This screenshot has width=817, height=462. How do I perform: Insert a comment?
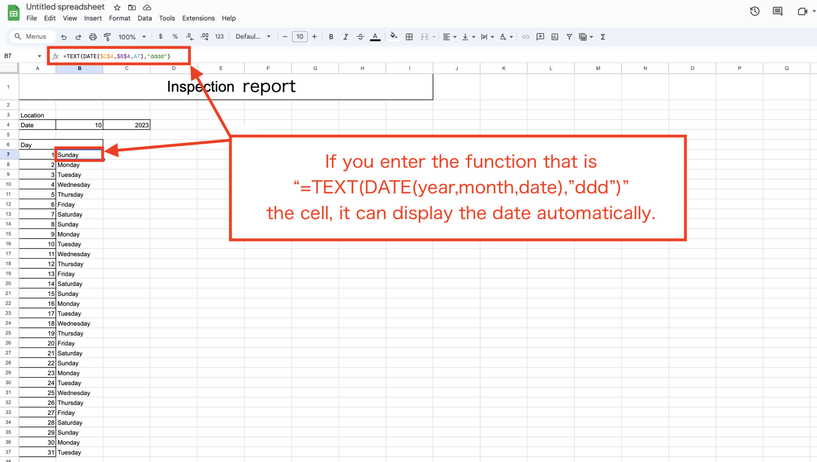point(540,37)
